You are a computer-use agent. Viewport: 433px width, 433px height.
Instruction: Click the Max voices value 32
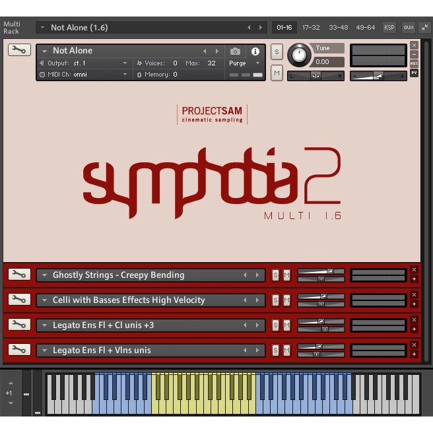(x=211, y=63)
